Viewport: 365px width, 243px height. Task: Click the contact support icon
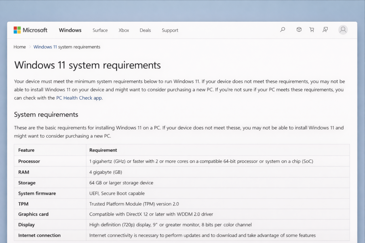coord(325,30)
